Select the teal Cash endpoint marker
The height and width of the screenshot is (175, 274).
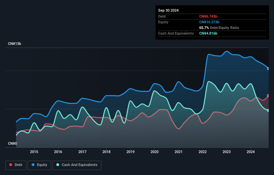[268, 110]
